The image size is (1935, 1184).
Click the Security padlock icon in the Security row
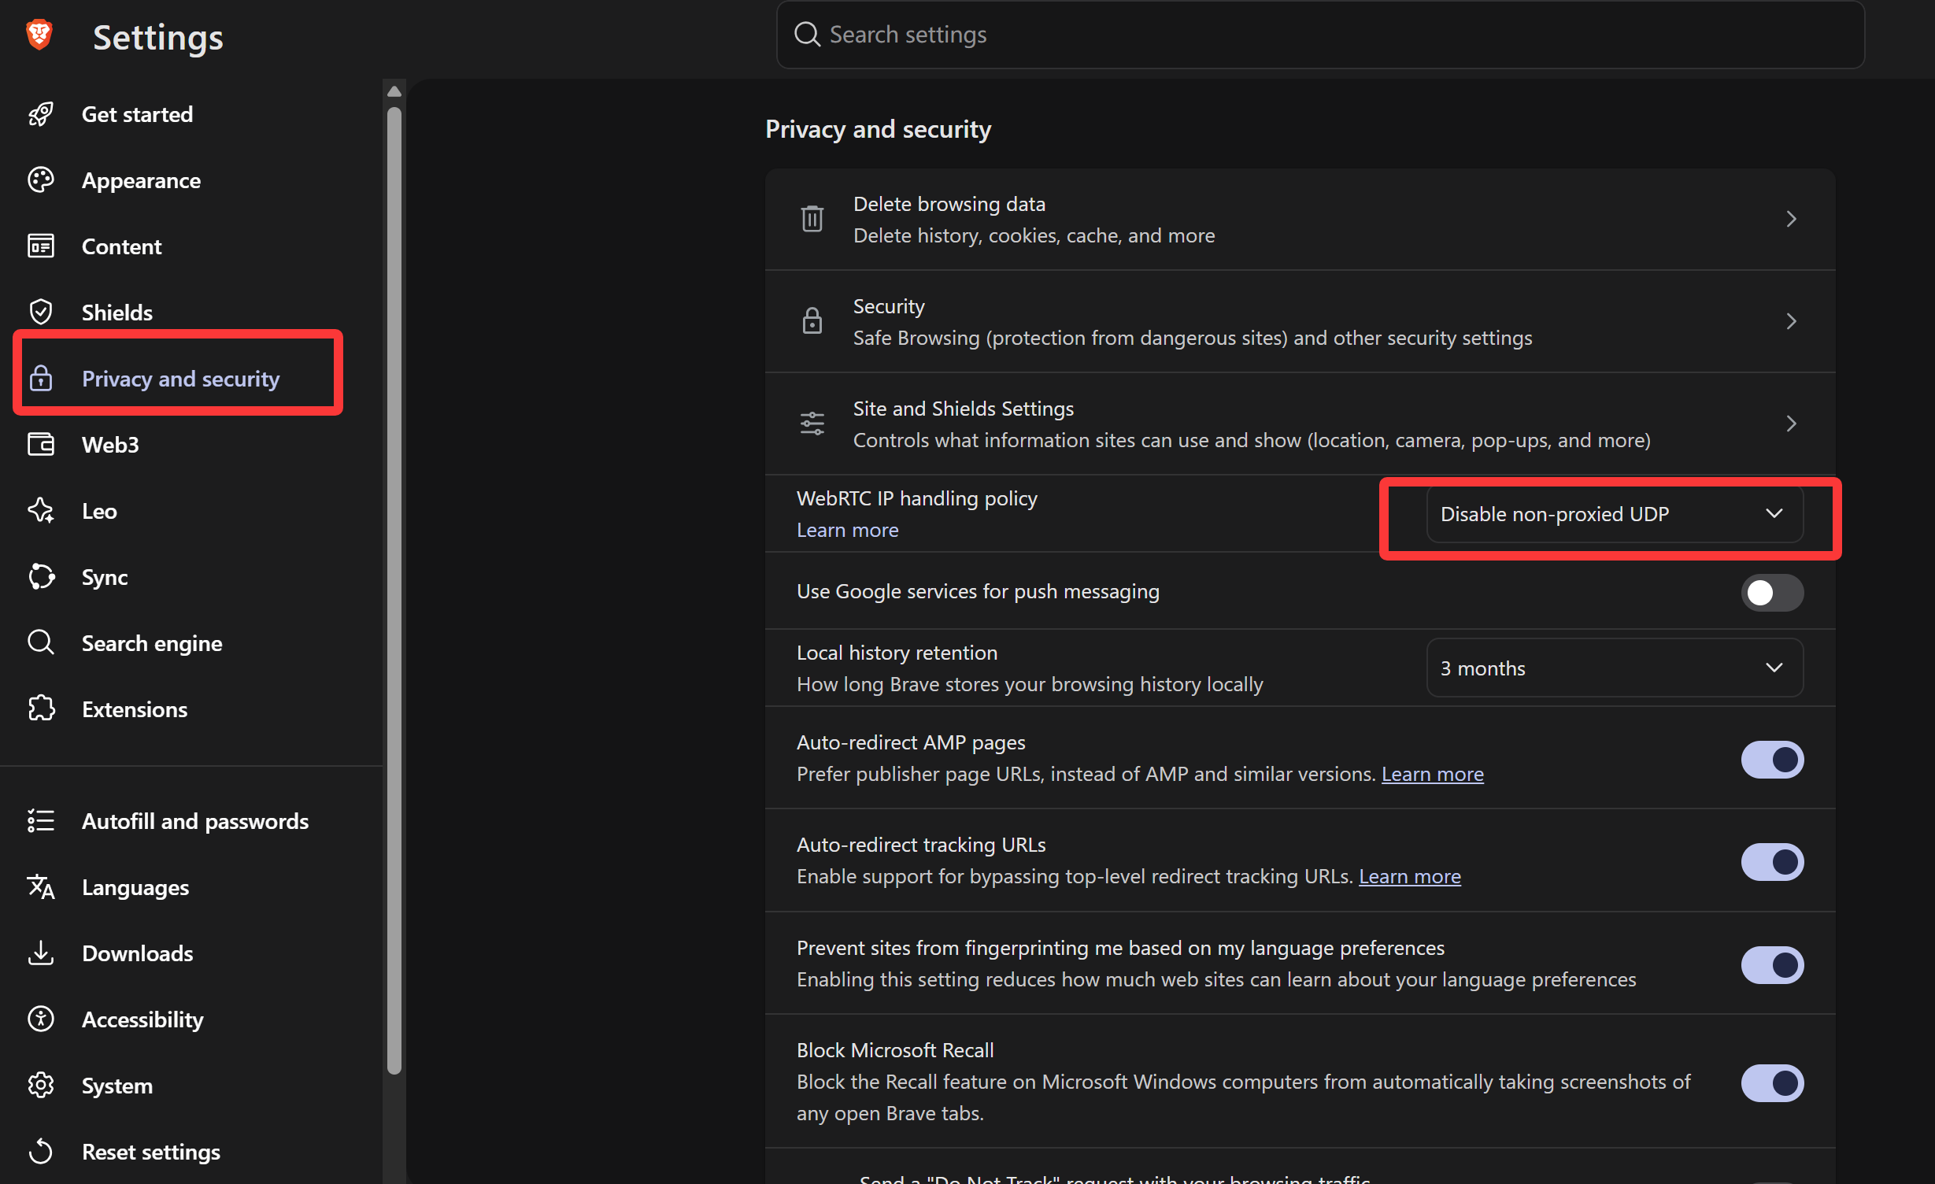click(x=812, y=321)
